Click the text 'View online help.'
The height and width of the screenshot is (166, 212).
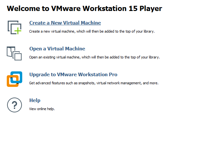42,109
